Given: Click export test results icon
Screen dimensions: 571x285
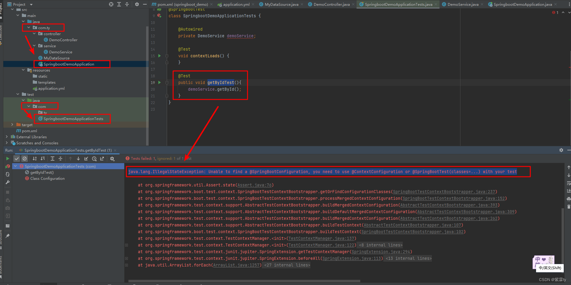Looking at the screenshot, I should coord(102,159).
